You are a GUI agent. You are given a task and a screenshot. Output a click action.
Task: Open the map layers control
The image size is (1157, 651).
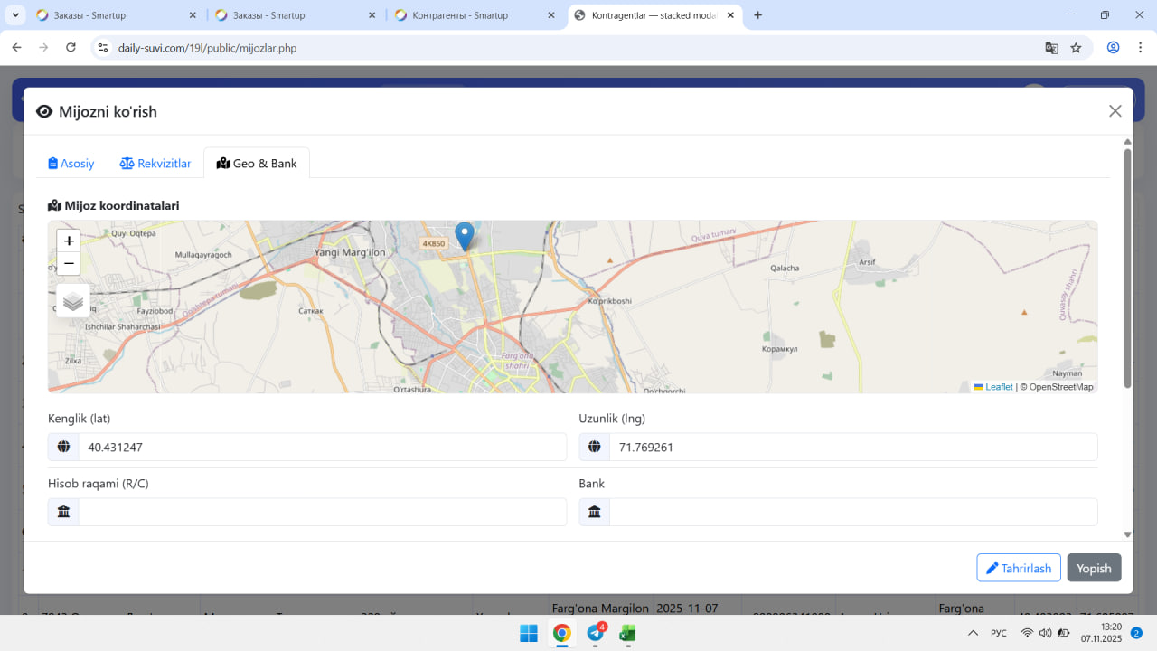73,301
